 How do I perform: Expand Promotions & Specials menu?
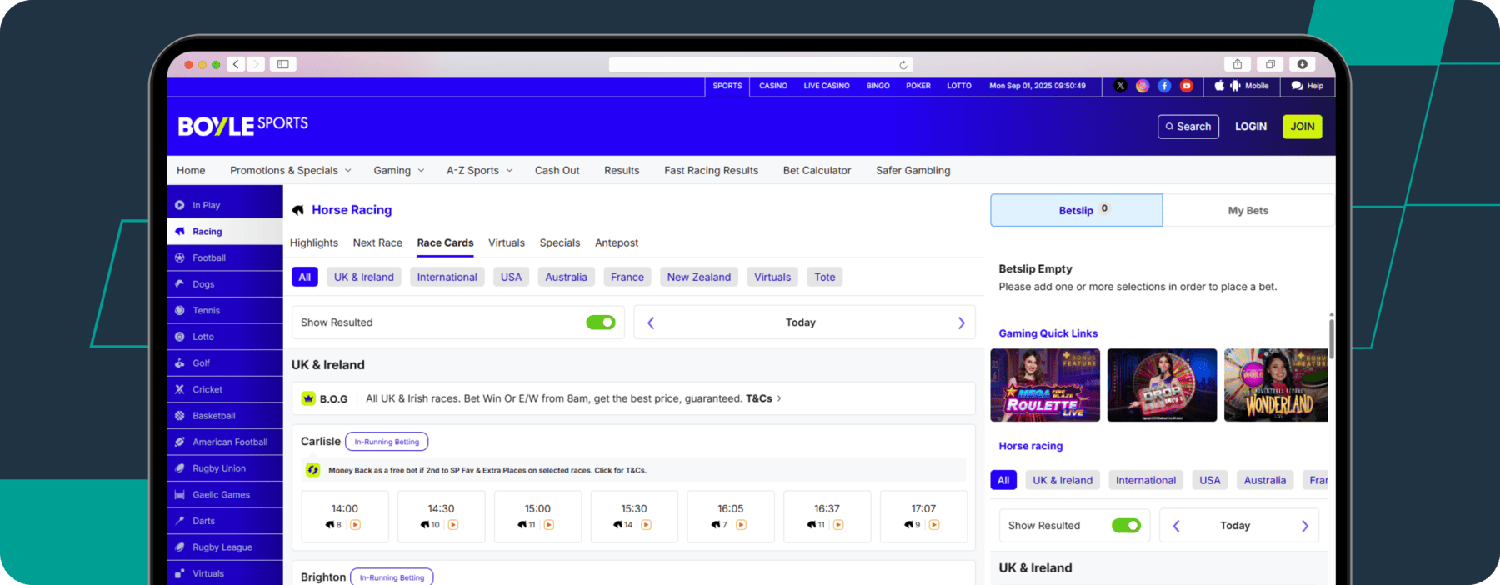[x=291, y=170]
